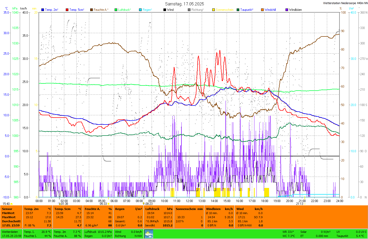Toggle the Taupunkt legend entry

(246, 10)
